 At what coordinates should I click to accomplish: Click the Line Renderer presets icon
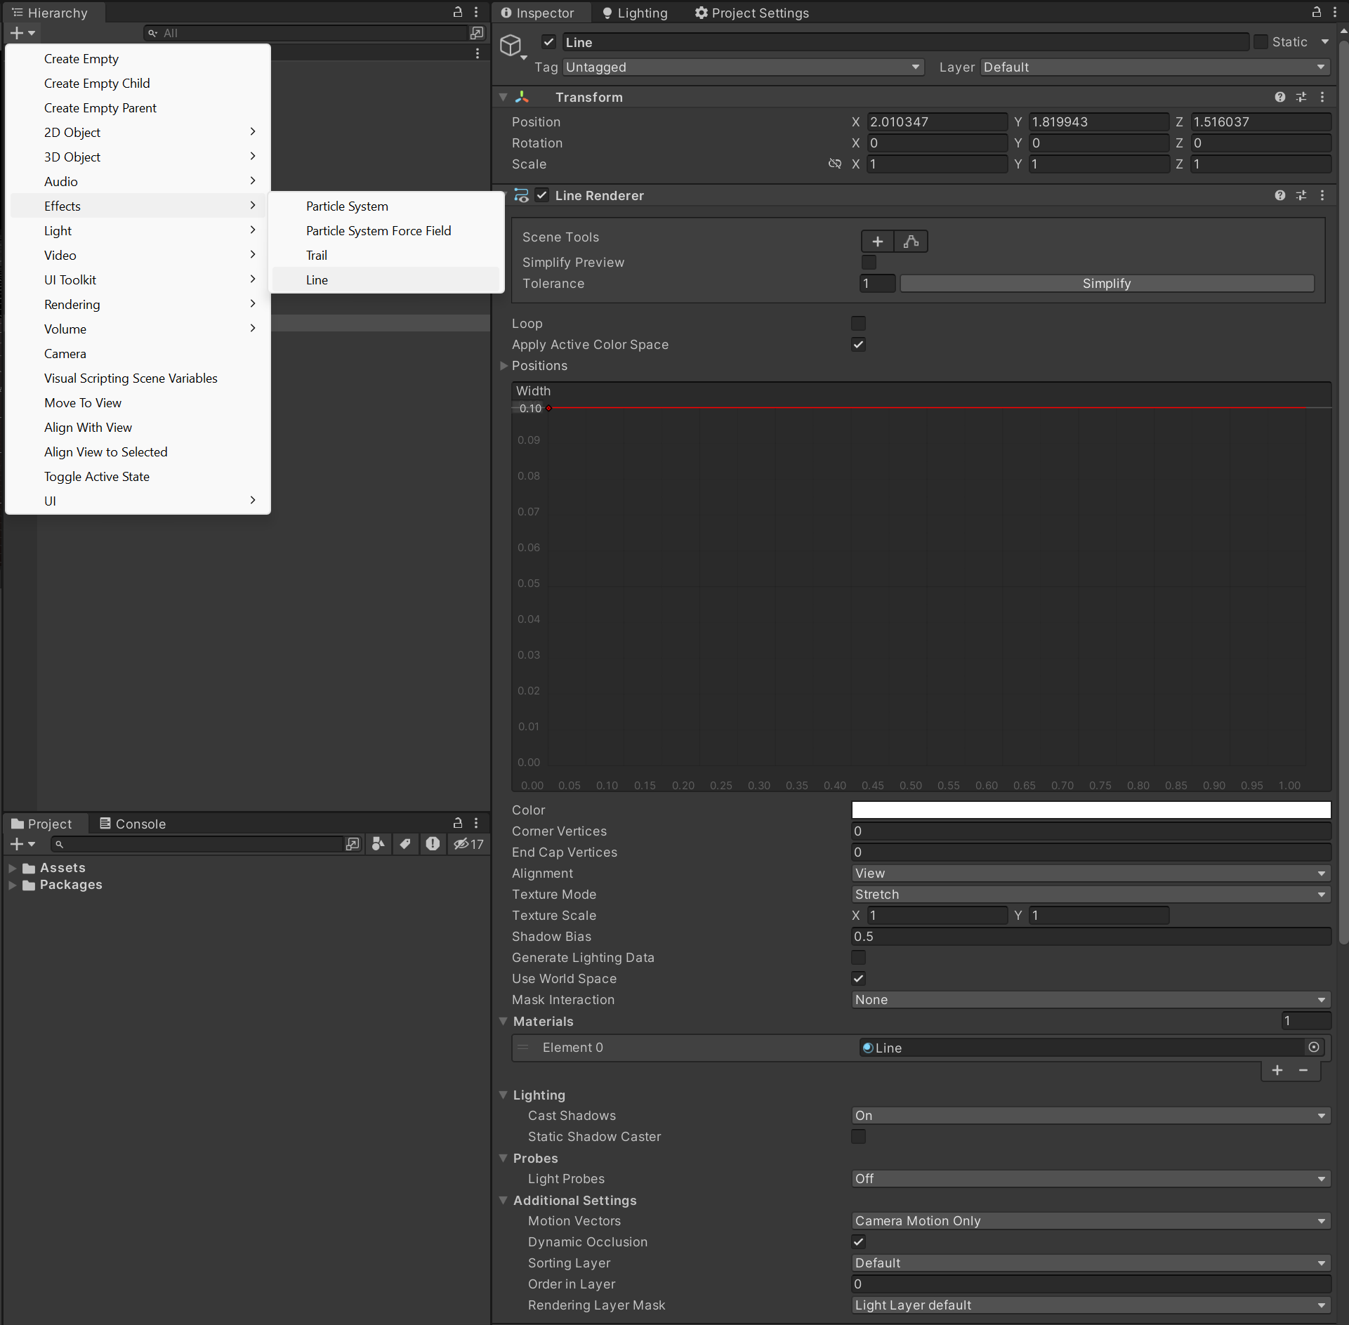[1302, 195]
